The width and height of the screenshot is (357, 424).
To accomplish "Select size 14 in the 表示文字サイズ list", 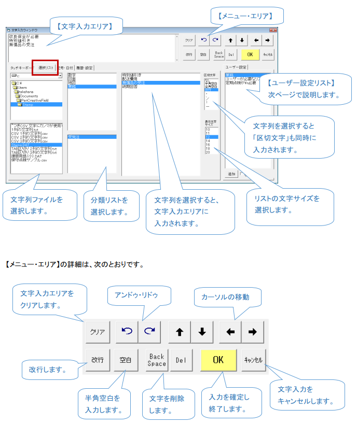I will [x=208, y=140].
